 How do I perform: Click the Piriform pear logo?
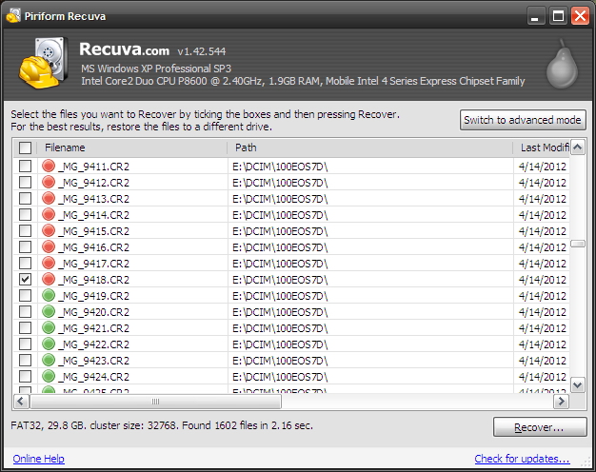pos(562,64)
